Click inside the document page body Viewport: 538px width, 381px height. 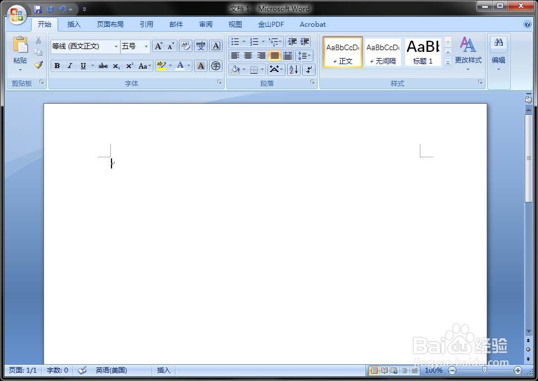point(265,233)
